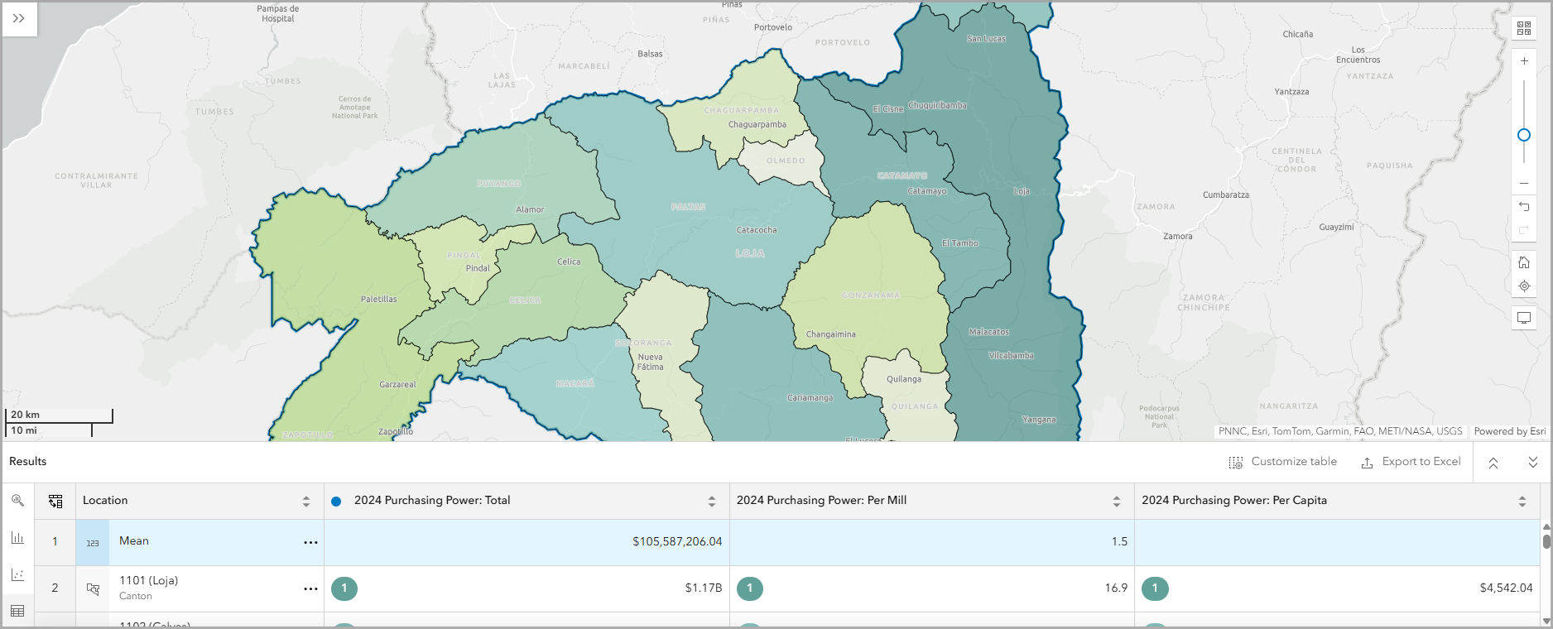The image size is (1553, 629).
Task: Open the basemap gallery grid icon
Action: point(1524,28)
